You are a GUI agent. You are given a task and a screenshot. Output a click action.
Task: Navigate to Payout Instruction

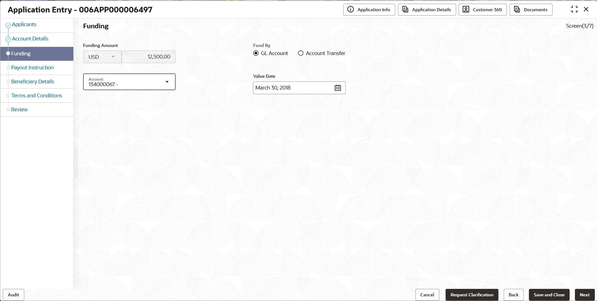click(x=32, y=67)
